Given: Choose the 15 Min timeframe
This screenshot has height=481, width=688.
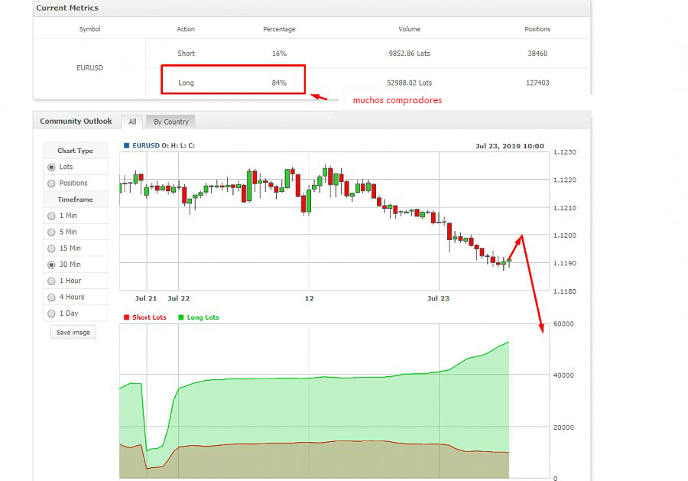Looking at the screenshot, I should [51, 249].
